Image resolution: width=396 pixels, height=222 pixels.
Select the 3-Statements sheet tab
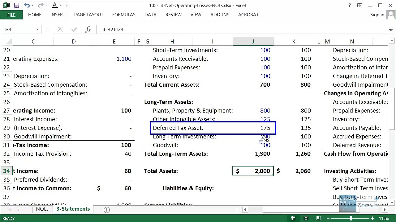[73, 209]
